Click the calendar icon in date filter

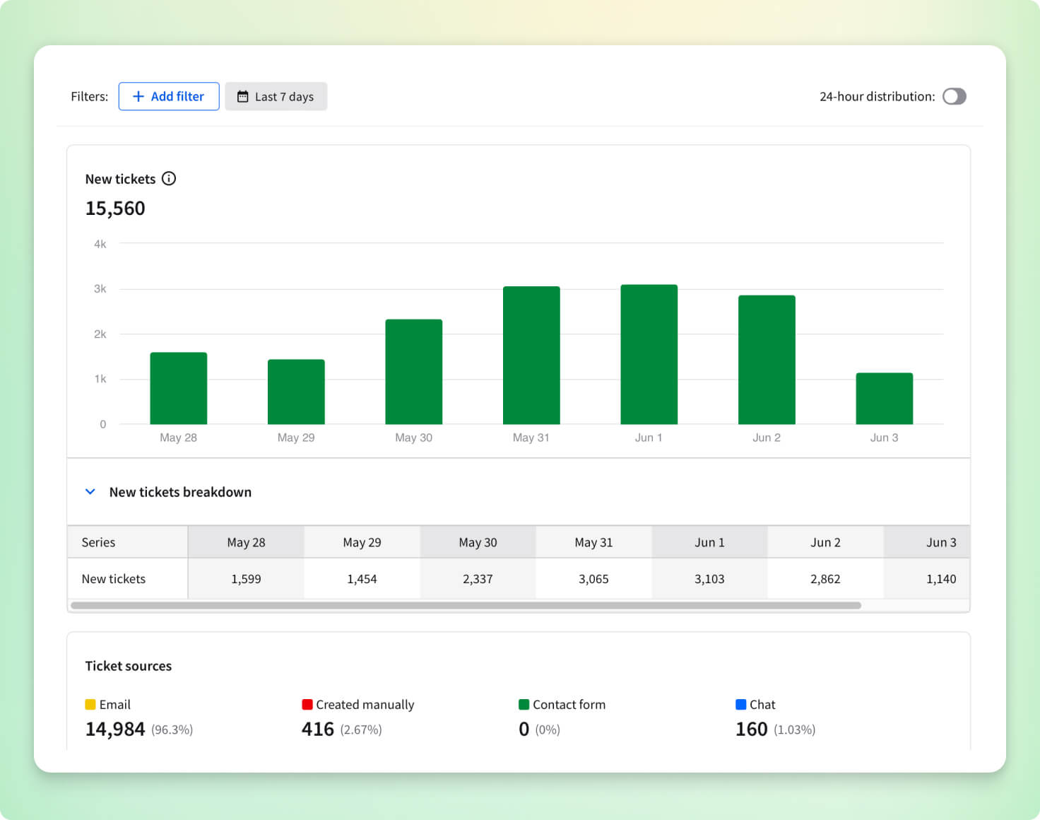pyautogui.click(x=242, y=97)
